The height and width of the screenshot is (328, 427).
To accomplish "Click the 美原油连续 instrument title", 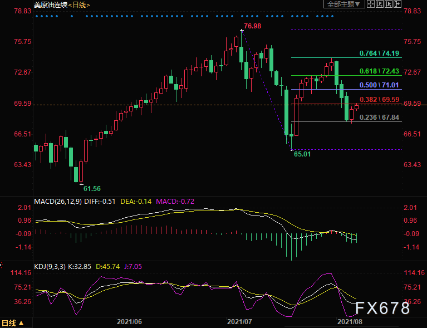I will tap(50, 4).
